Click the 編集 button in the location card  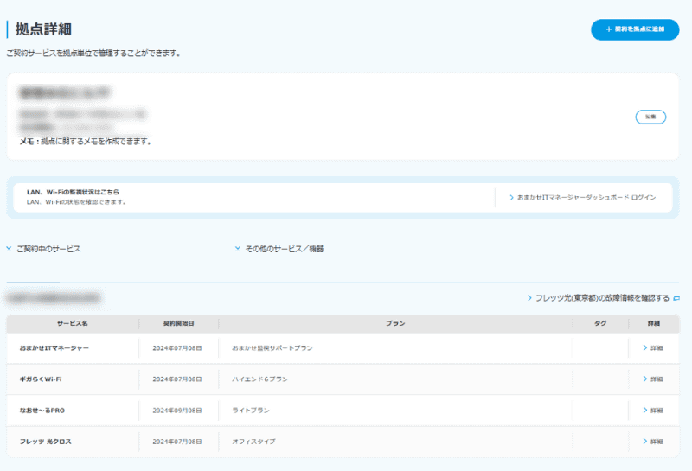click(x=650, y=117)
